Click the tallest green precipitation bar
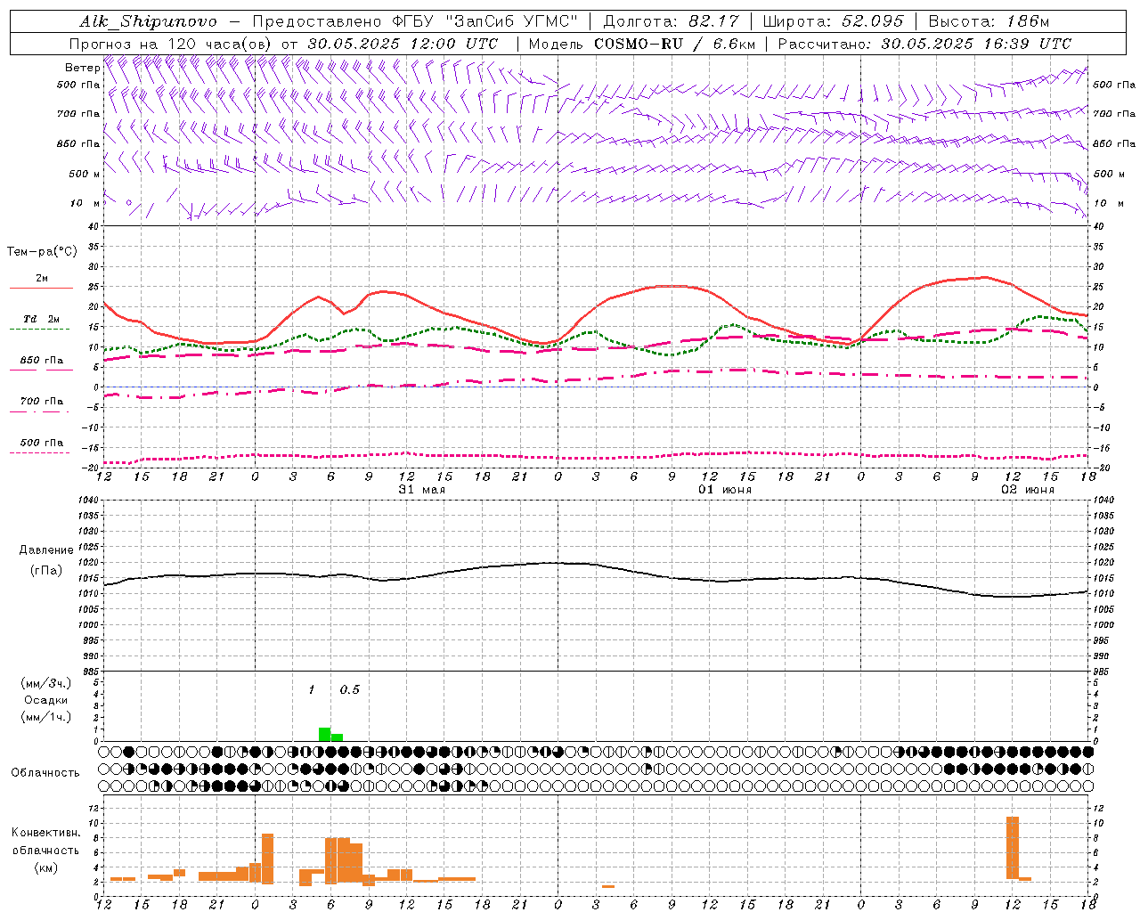 324,734
